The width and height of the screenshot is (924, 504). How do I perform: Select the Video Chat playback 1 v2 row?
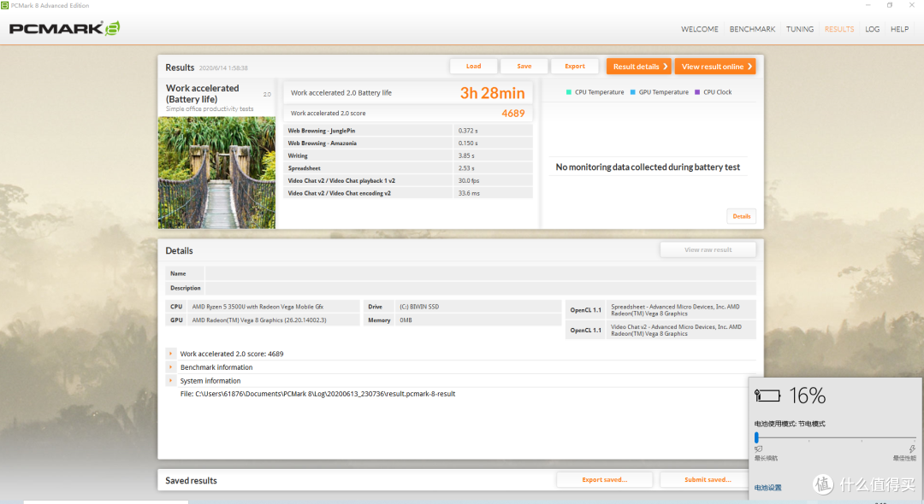[408, 180]
